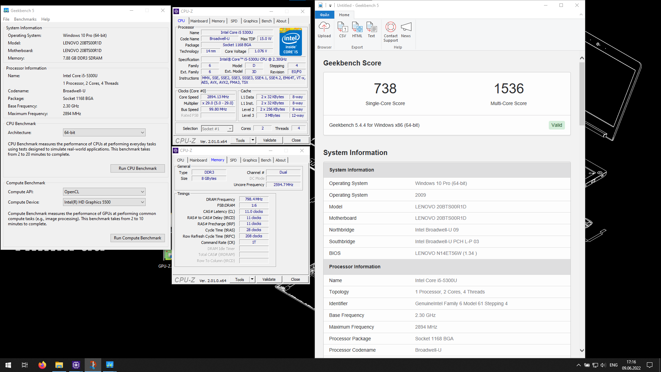Collapse the ribbon chevron
661x372 pixels.
581,14
